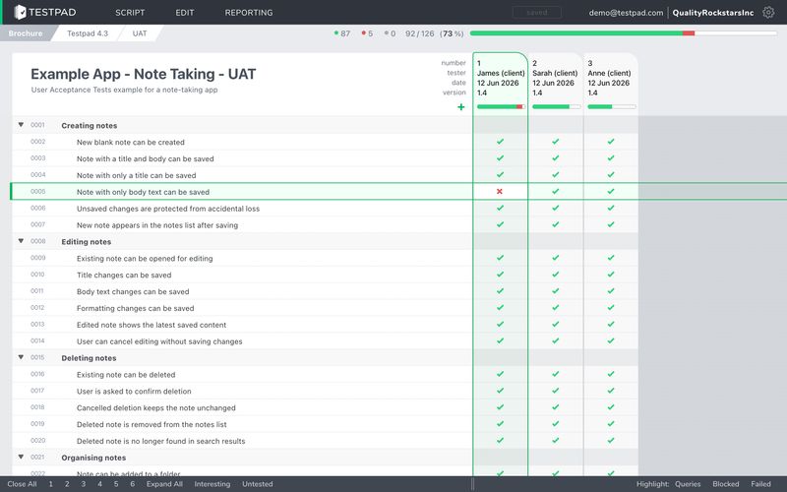This screenshot has height=492, width=787.
Task: Click Sarah's tick for 'Note with only body text can be saved'
Action: pos(555,191)
